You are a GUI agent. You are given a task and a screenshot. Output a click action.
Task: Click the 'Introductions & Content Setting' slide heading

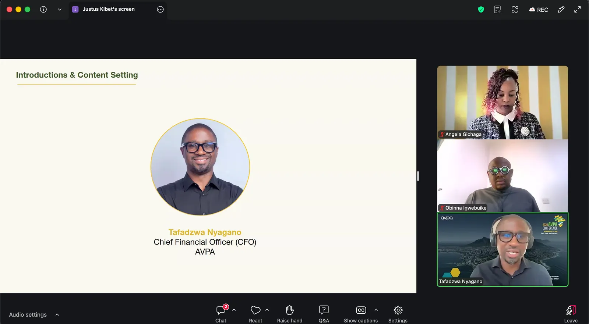pos(77,75)
